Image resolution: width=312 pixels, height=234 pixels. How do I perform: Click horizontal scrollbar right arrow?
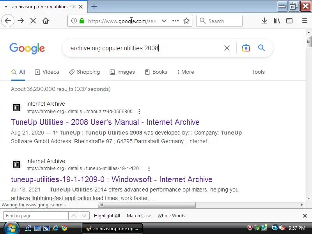[x=302, y=205]
